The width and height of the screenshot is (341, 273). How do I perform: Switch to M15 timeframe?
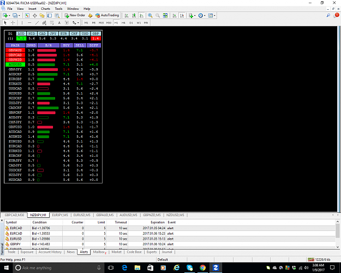[101, 22]
